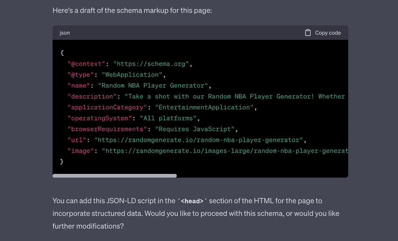
Task: Click the "All platforms" value
Action: click(x=168, y=119)
